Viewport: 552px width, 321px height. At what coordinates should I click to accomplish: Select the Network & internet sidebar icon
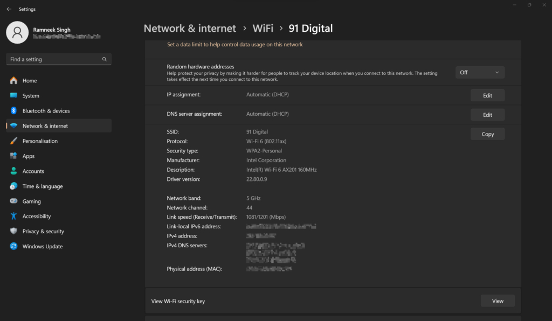pyautogui.click(x=13, y=125)
